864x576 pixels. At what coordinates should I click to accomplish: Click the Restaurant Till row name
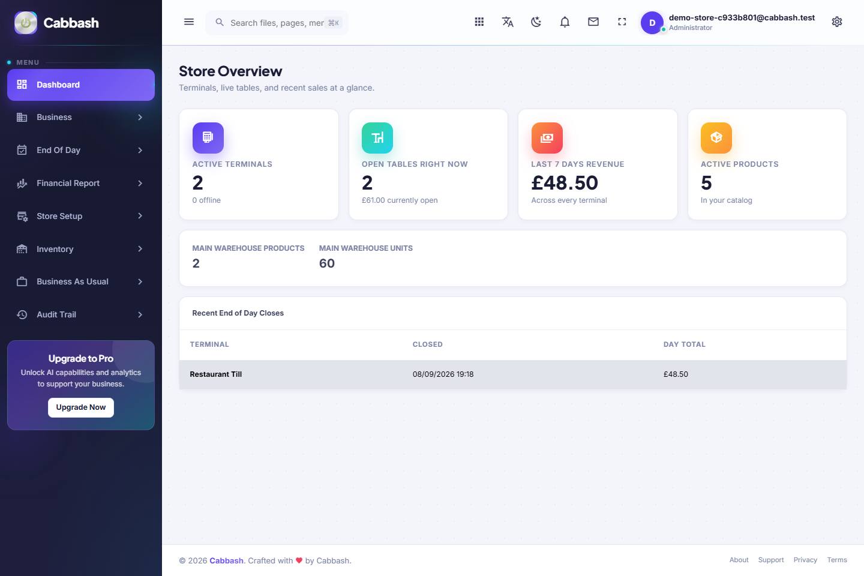(216, 374)
